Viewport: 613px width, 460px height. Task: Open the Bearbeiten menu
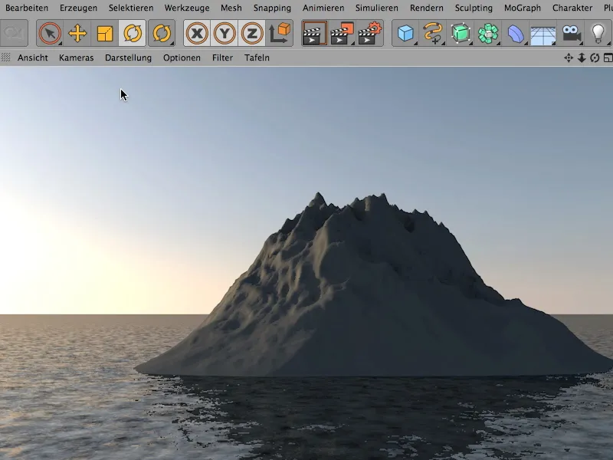point(27,8)
